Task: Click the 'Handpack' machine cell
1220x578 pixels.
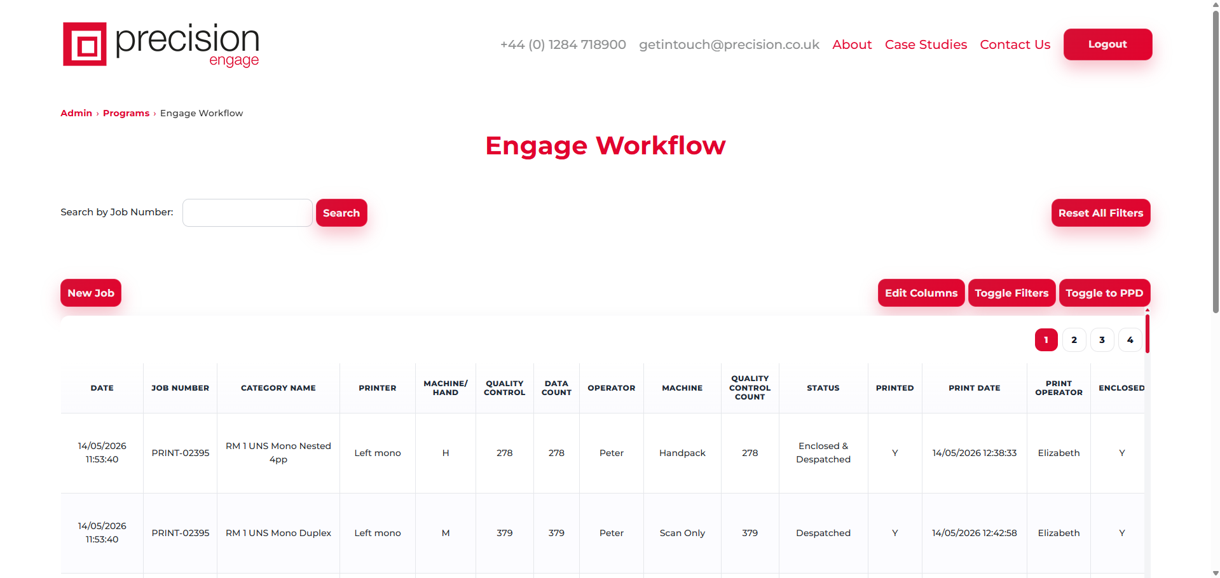Action: click(x=682, y=453)
